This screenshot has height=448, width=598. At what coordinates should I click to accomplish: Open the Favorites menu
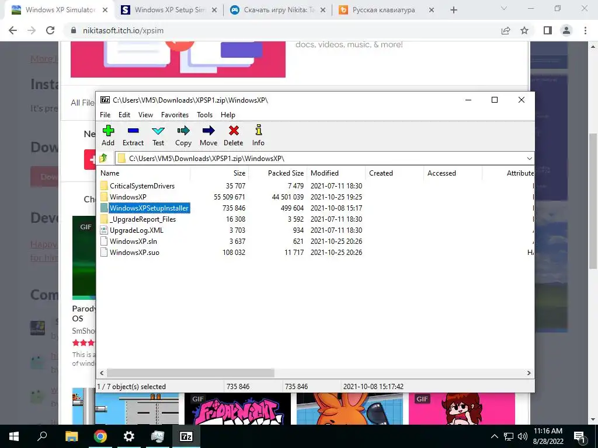175,115
